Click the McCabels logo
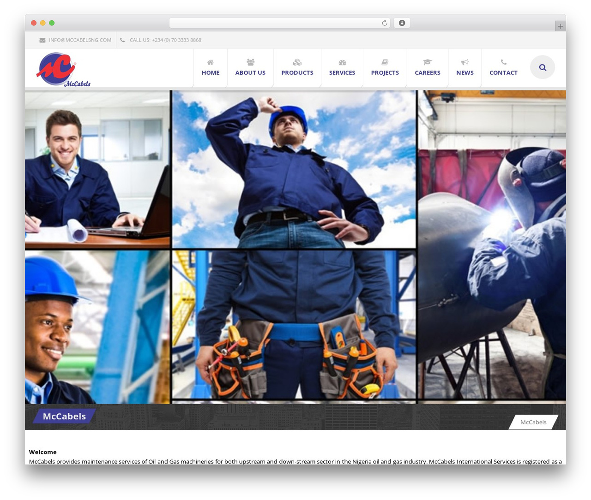 pos(63,70)
